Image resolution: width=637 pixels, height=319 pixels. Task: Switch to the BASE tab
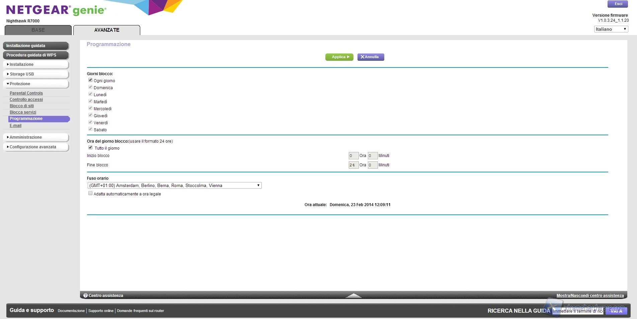click(x=38, y=30)
